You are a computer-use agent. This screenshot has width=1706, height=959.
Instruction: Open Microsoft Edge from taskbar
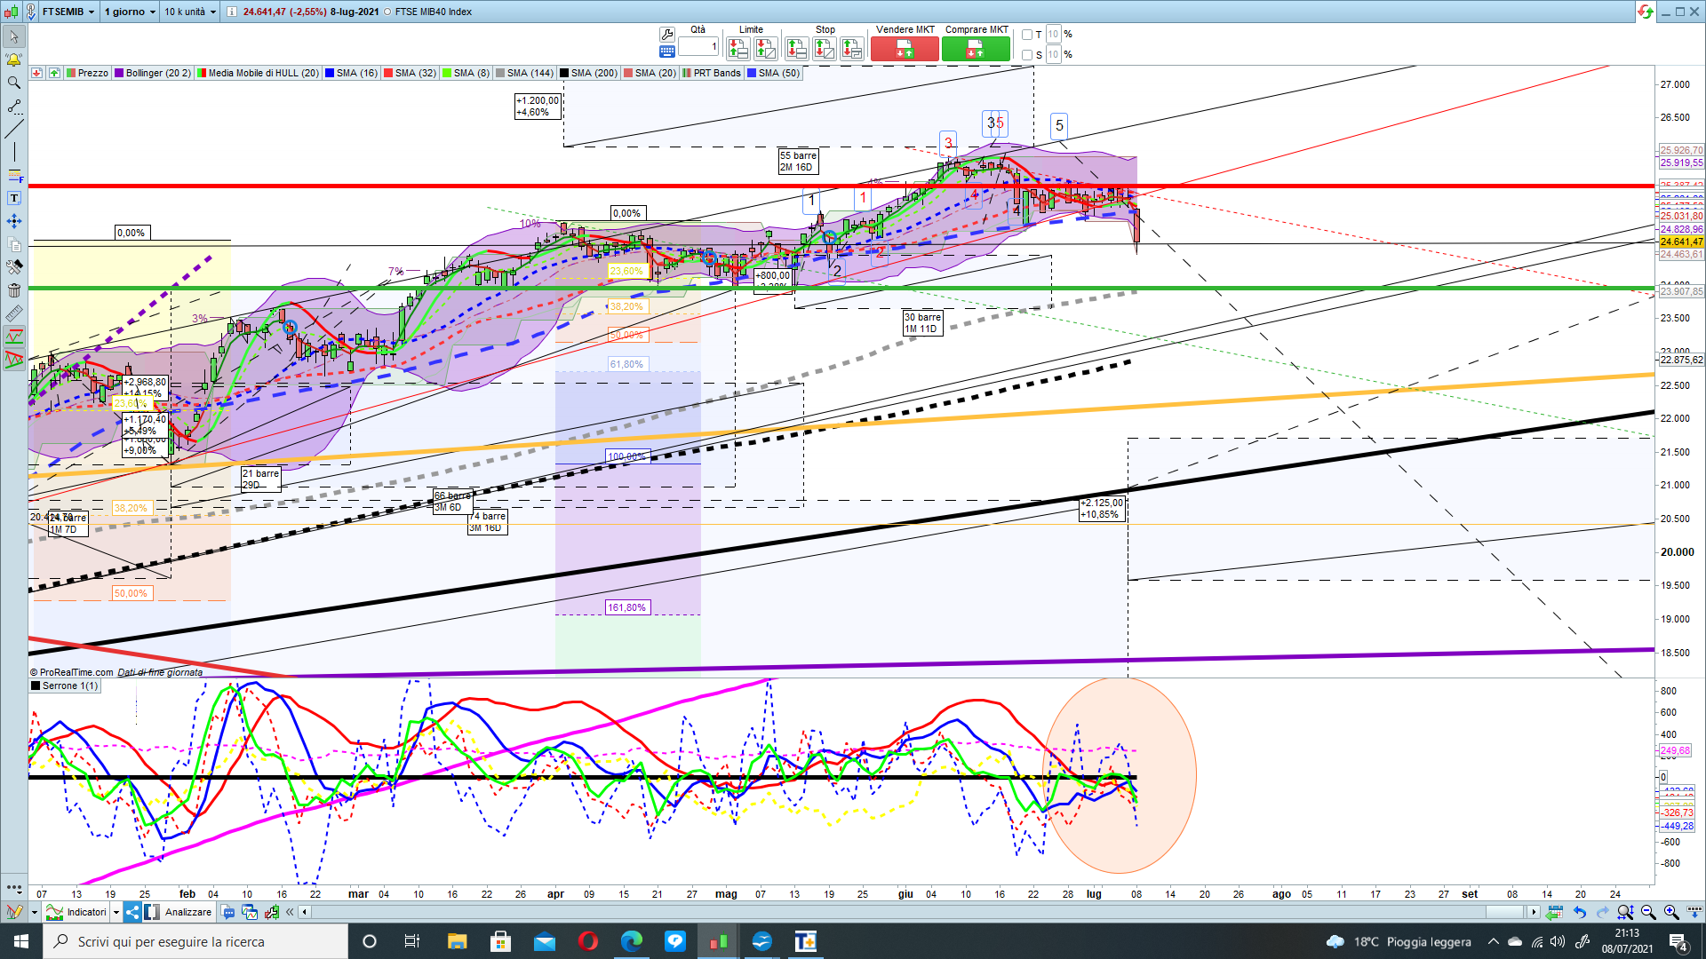pyautogui.click(x=631, y=941)
